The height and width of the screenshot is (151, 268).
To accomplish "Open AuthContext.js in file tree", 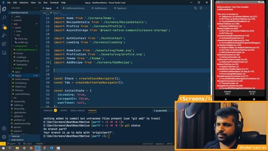I will [x=22, y=79].
